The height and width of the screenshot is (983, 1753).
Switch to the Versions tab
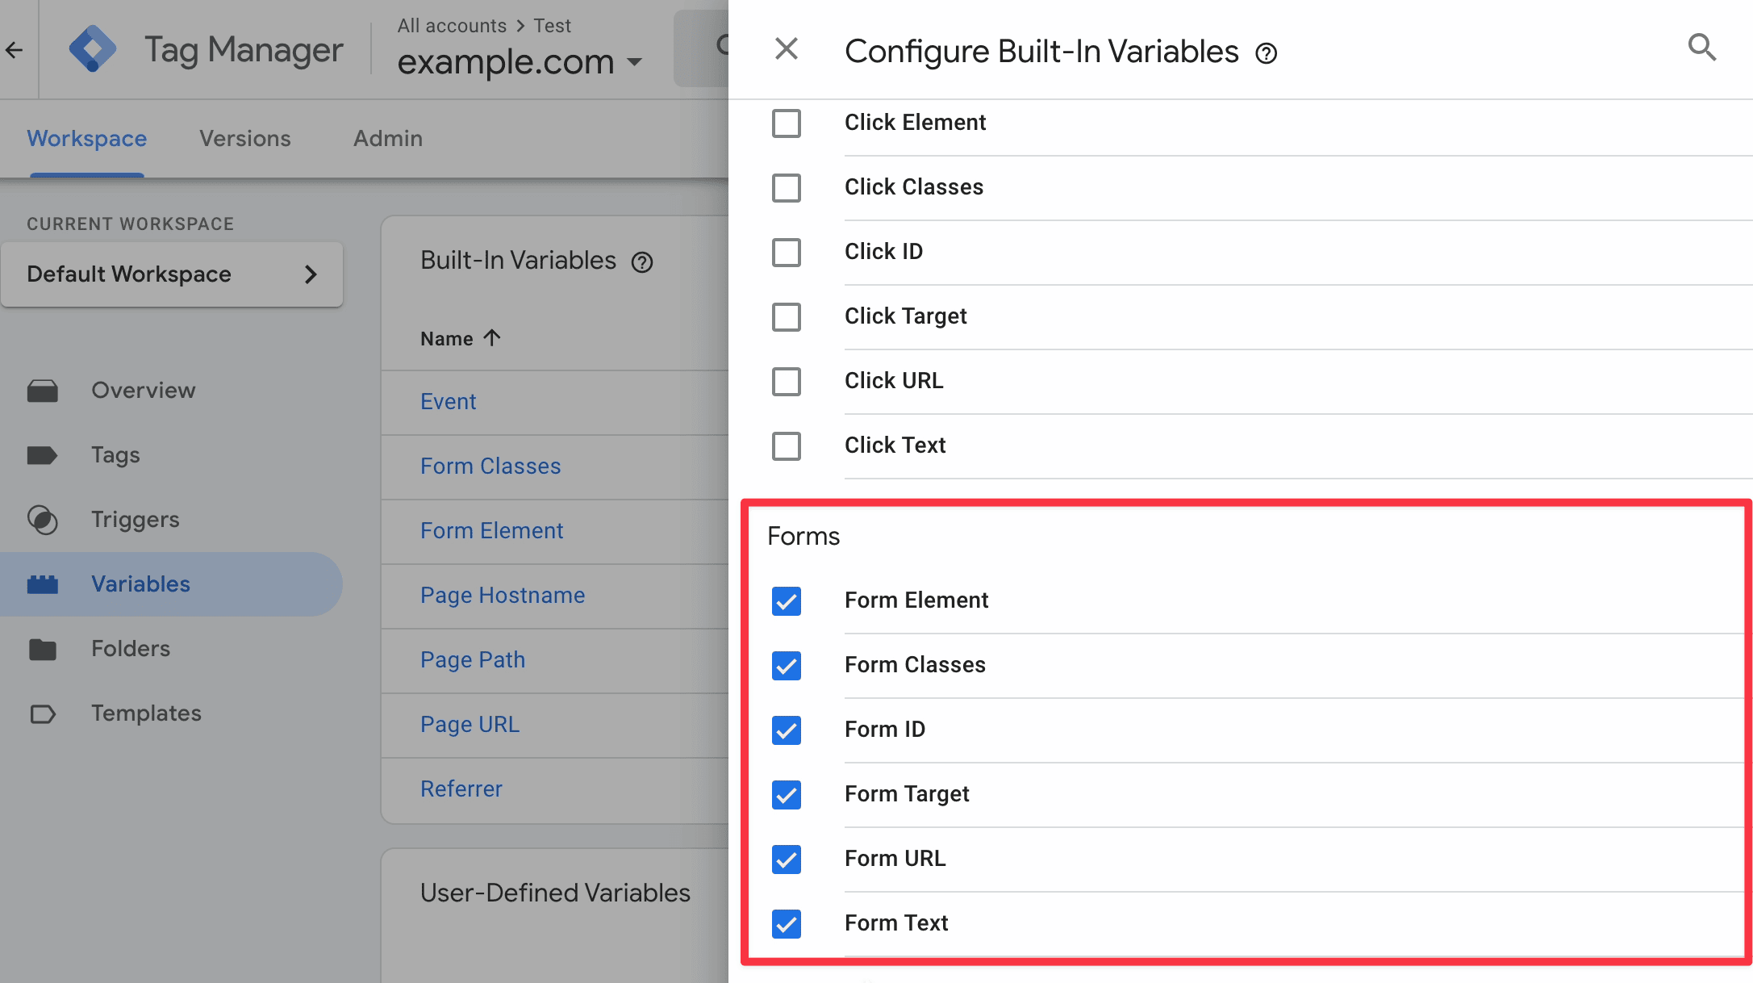[x=245, y=139]
